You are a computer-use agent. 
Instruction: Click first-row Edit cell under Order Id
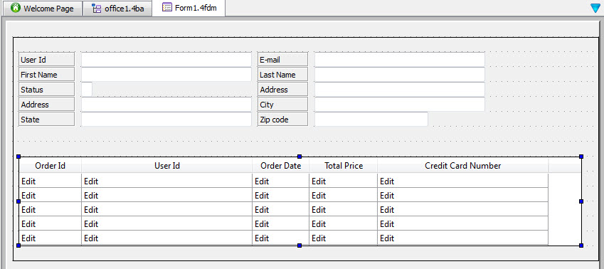click(x=50, y=181)
